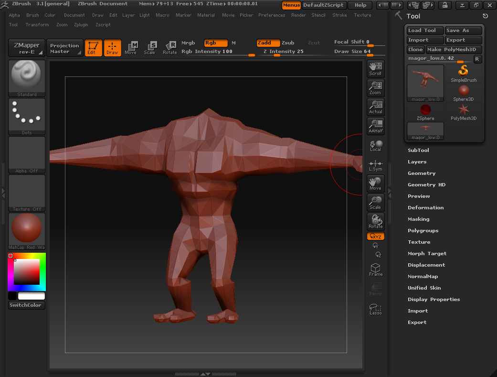Select the AAHalf view icon
The image size is (497, 377).
375,126
